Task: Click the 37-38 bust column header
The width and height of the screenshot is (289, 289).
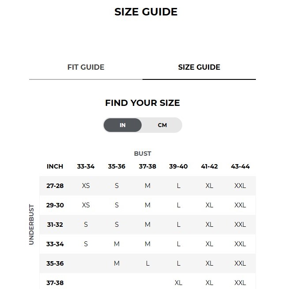Action: pos(147,166)
